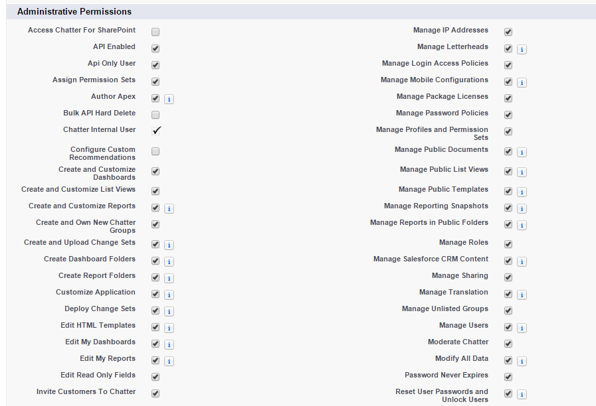The image size is (596, 406).
Task: Show info for Create and Upload Change Sets
Action: pyautogui.click(x=169, y=245)
